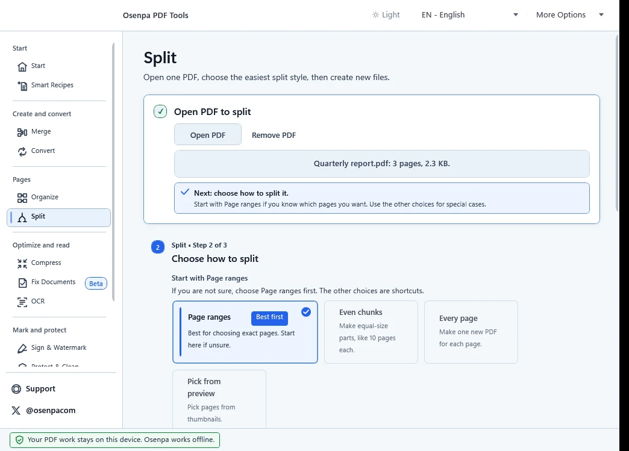
Task: Click the Open PDF button
Action: point(208,135)
